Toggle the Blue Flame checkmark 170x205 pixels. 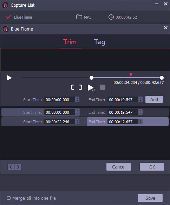tap(8, 17)
